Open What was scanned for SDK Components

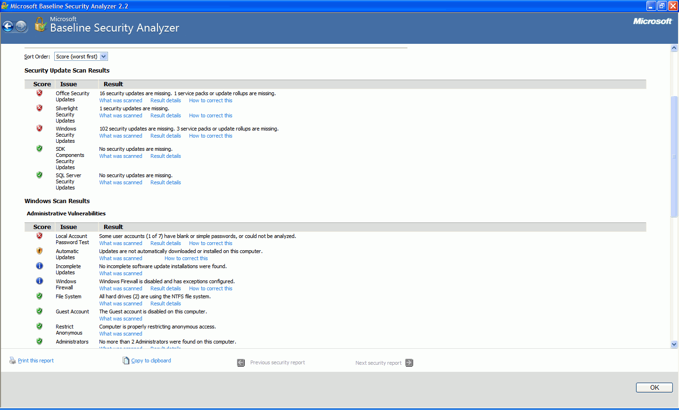click(121, 156)
